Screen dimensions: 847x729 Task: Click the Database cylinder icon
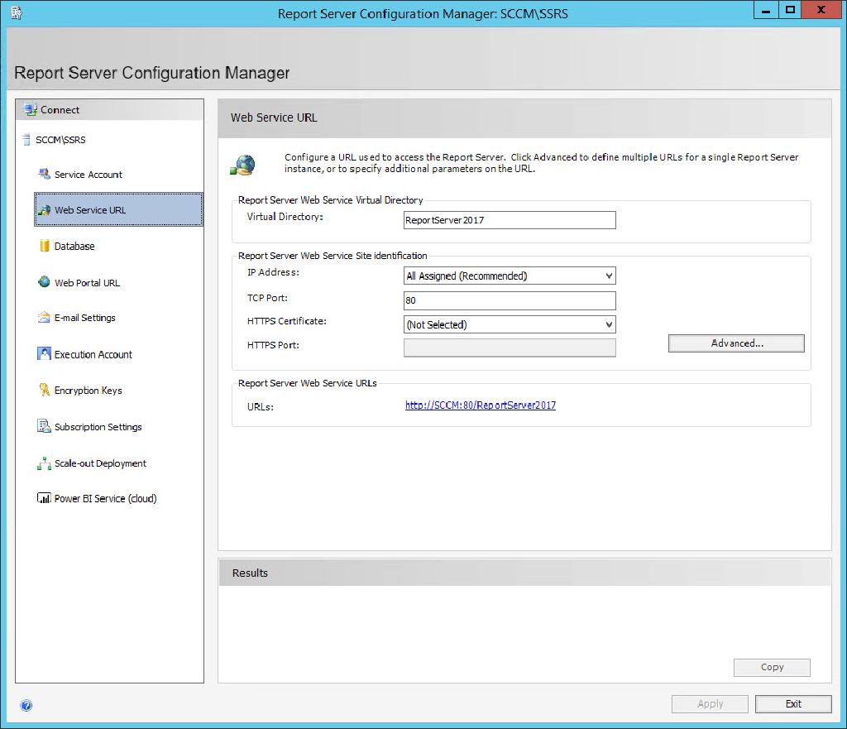(x=45, y=246)
